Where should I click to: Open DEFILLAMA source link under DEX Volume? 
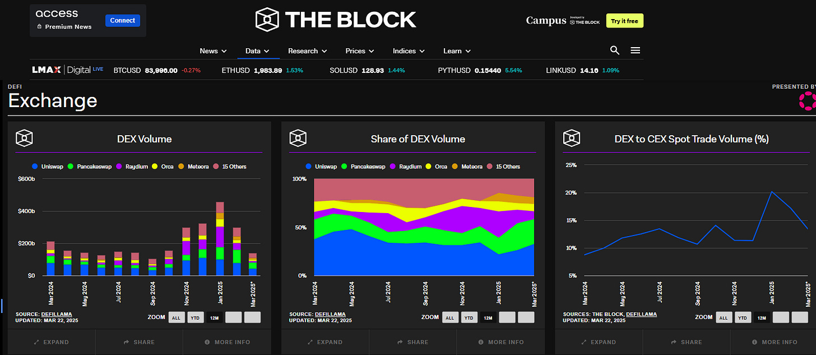pos(57,314)
